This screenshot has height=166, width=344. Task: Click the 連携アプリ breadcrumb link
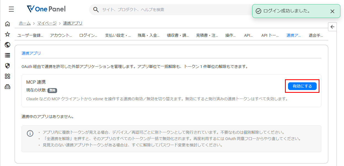point(73,23)
